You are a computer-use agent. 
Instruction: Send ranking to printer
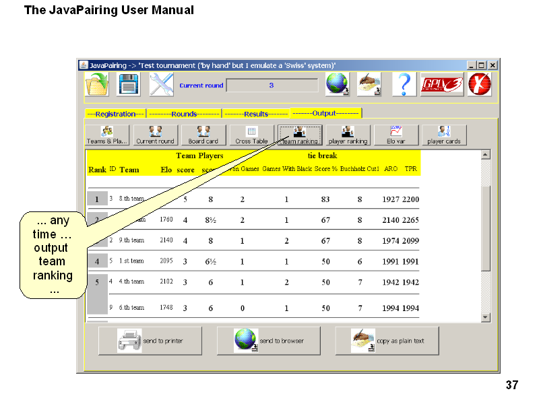point(150,341)
